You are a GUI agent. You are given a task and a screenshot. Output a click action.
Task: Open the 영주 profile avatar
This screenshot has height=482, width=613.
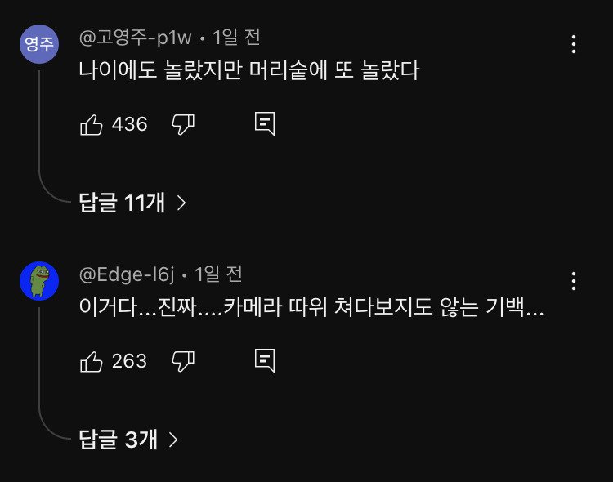point(39,44)
